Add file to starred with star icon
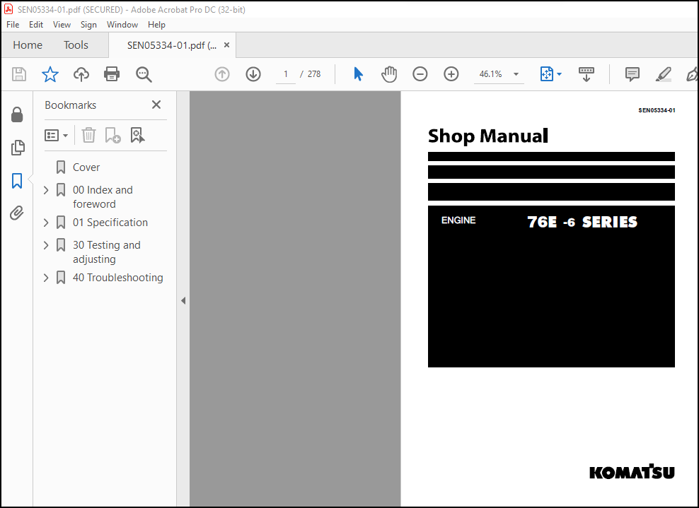The image size is (699, 508). click(50, 74)
